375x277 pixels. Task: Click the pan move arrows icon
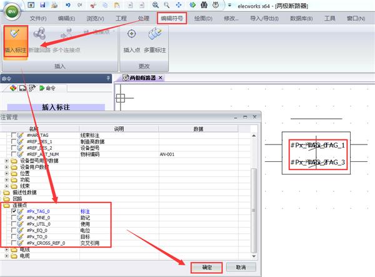(178, 5)
